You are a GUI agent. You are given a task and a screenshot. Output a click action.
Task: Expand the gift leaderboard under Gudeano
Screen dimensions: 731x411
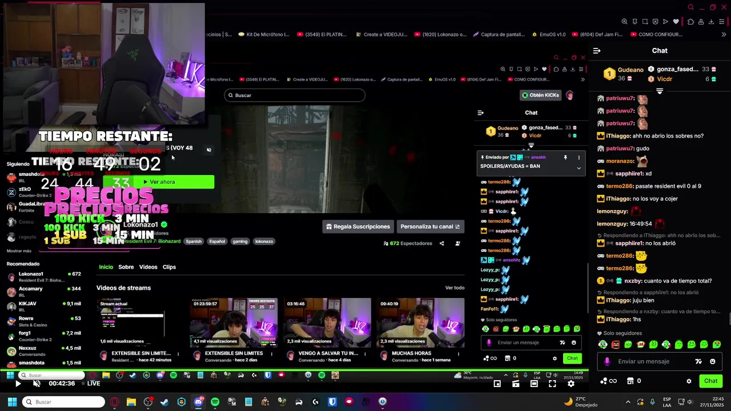pos(660,91)
